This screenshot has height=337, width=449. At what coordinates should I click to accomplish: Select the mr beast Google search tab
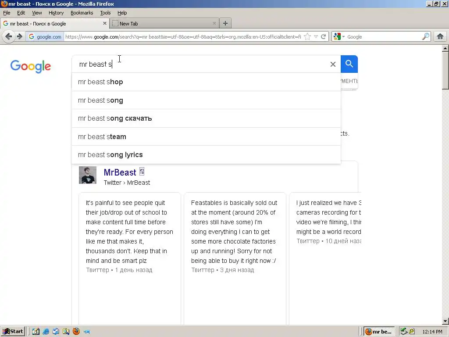54,24
